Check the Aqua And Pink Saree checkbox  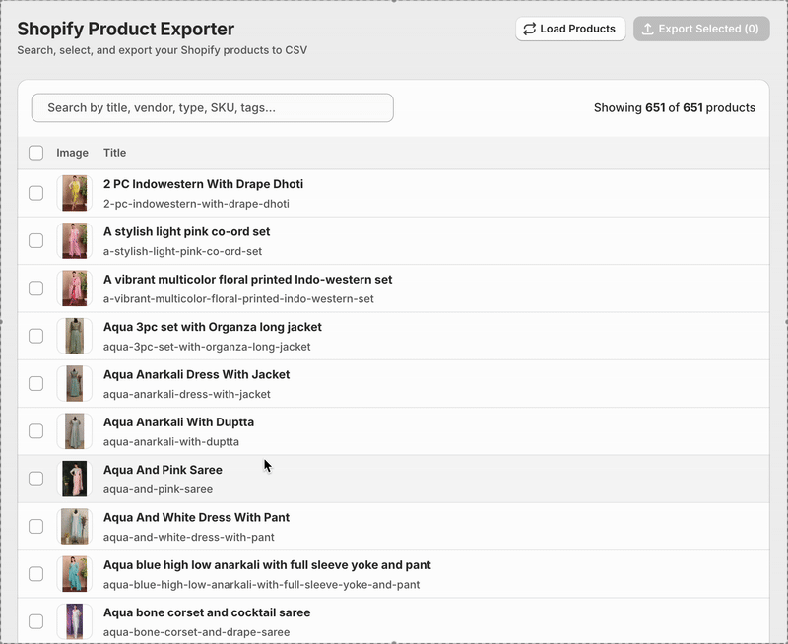(x=35, y=478)
